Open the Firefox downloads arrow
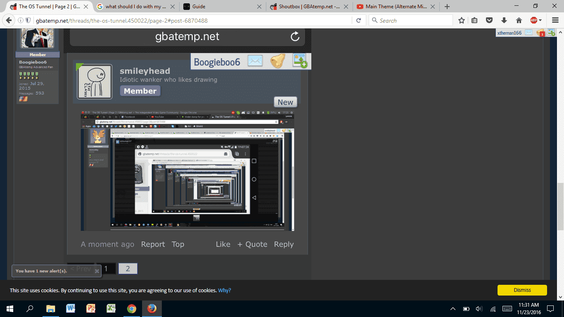 point(504,20)
